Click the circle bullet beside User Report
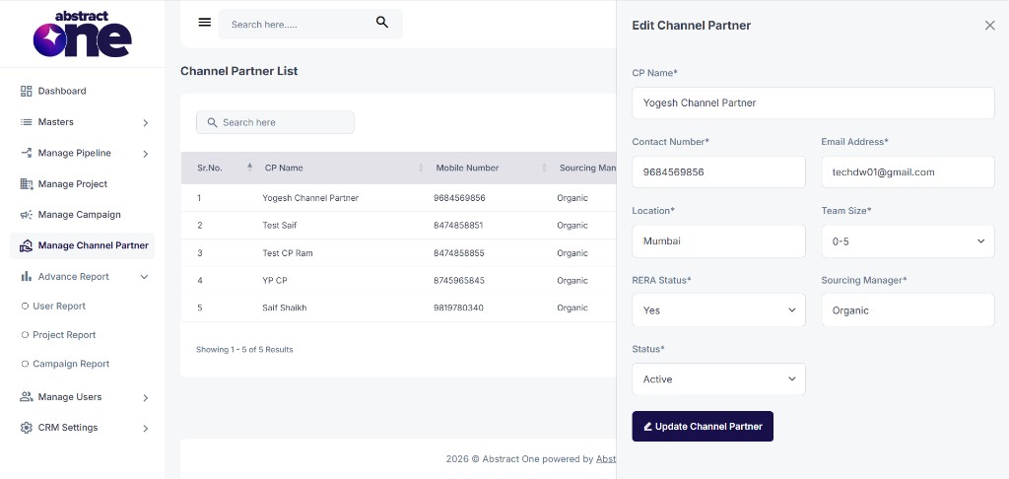 25,306
